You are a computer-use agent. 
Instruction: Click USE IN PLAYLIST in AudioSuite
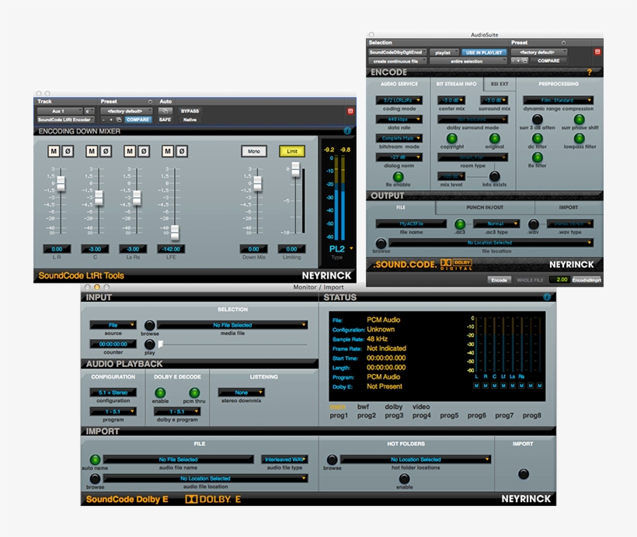coord(483,52)
